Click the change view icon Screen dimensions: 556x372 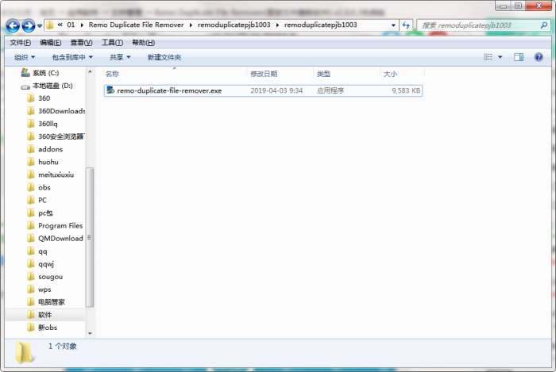coord(488,57)
